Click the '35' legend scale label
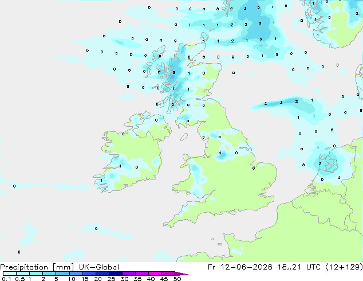Viewport: 363px width, 281px height. click(137, 279)
